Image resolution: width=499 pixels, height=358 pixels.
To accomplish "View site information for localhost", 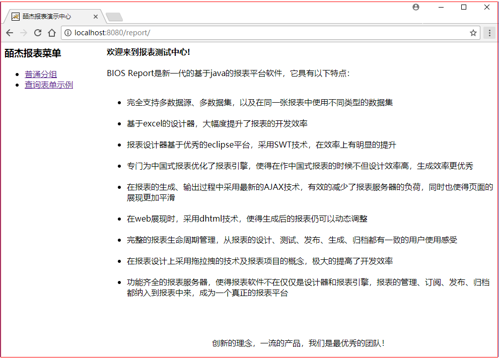I will point(68,33).
